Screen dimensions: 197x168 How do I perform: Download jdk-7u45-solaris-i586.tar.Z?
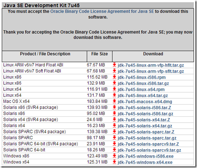tap(145, 108)
